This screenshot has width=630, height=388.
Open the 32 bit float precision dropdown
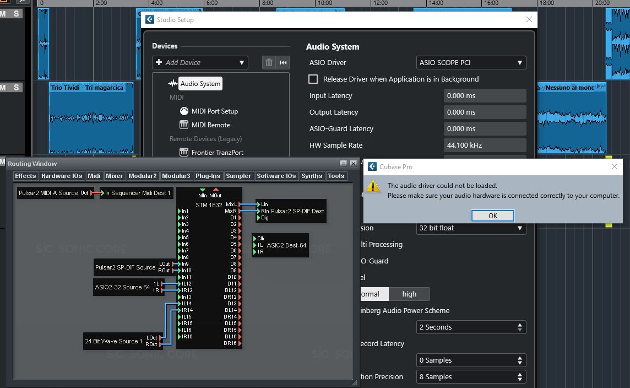(471, 228)
